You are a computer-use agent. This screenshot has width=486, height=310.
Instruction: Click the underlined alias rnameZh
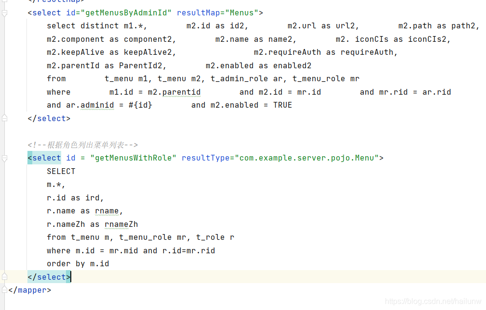click(121, 224)
